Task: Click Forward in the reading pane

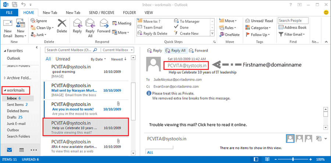Action: [198, 51]
